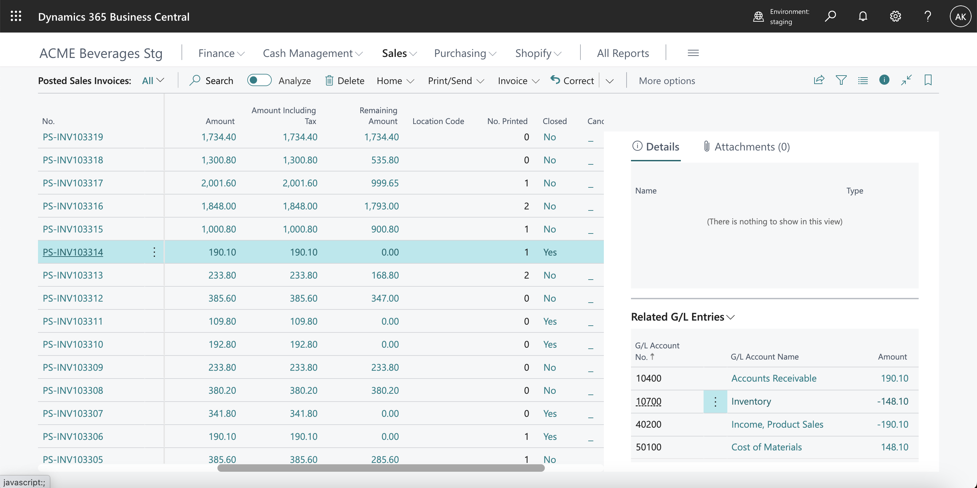Viewport: 977px width, 488px height.
Task: Click remaining amount 168.80 cell
Action: 385,275
